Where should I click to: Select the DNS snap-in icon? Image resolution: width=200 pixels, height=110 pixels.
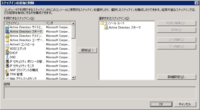pos(7,57)
